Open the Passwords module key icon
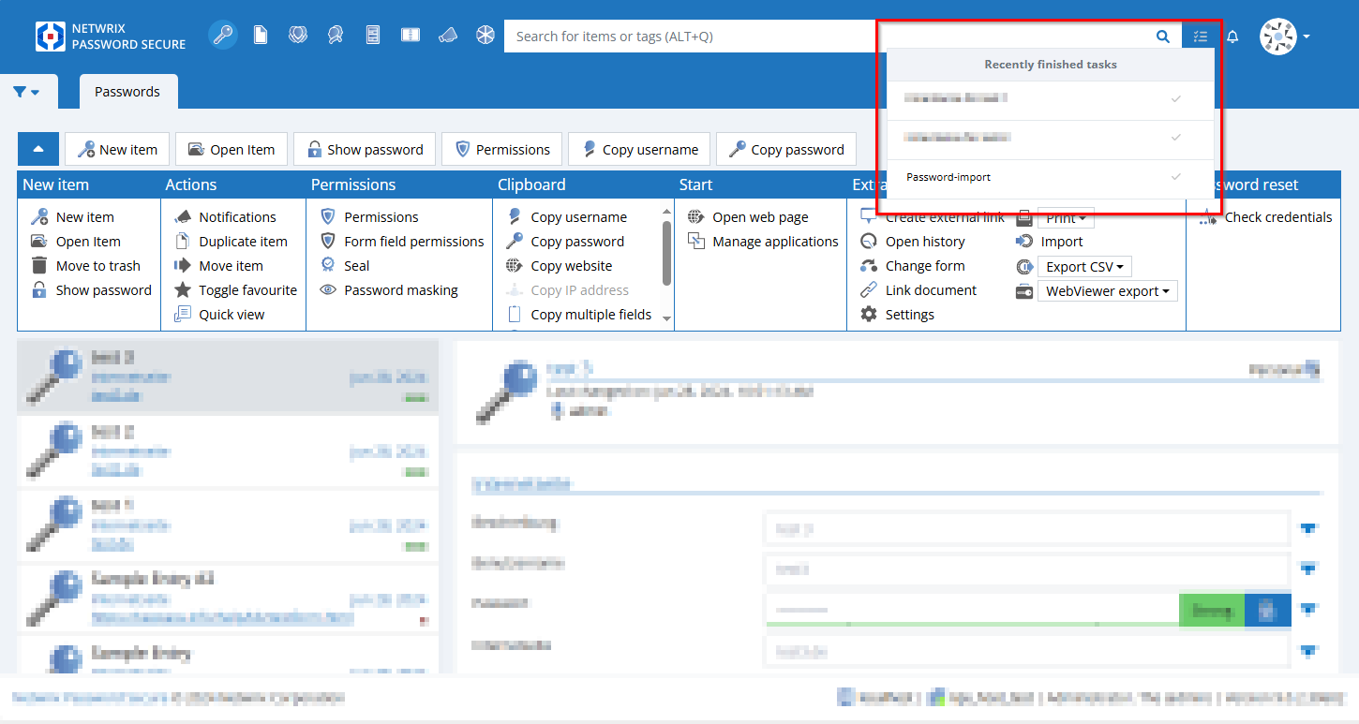The height and width of the screenshot is (724, 1359). (222, 36)
